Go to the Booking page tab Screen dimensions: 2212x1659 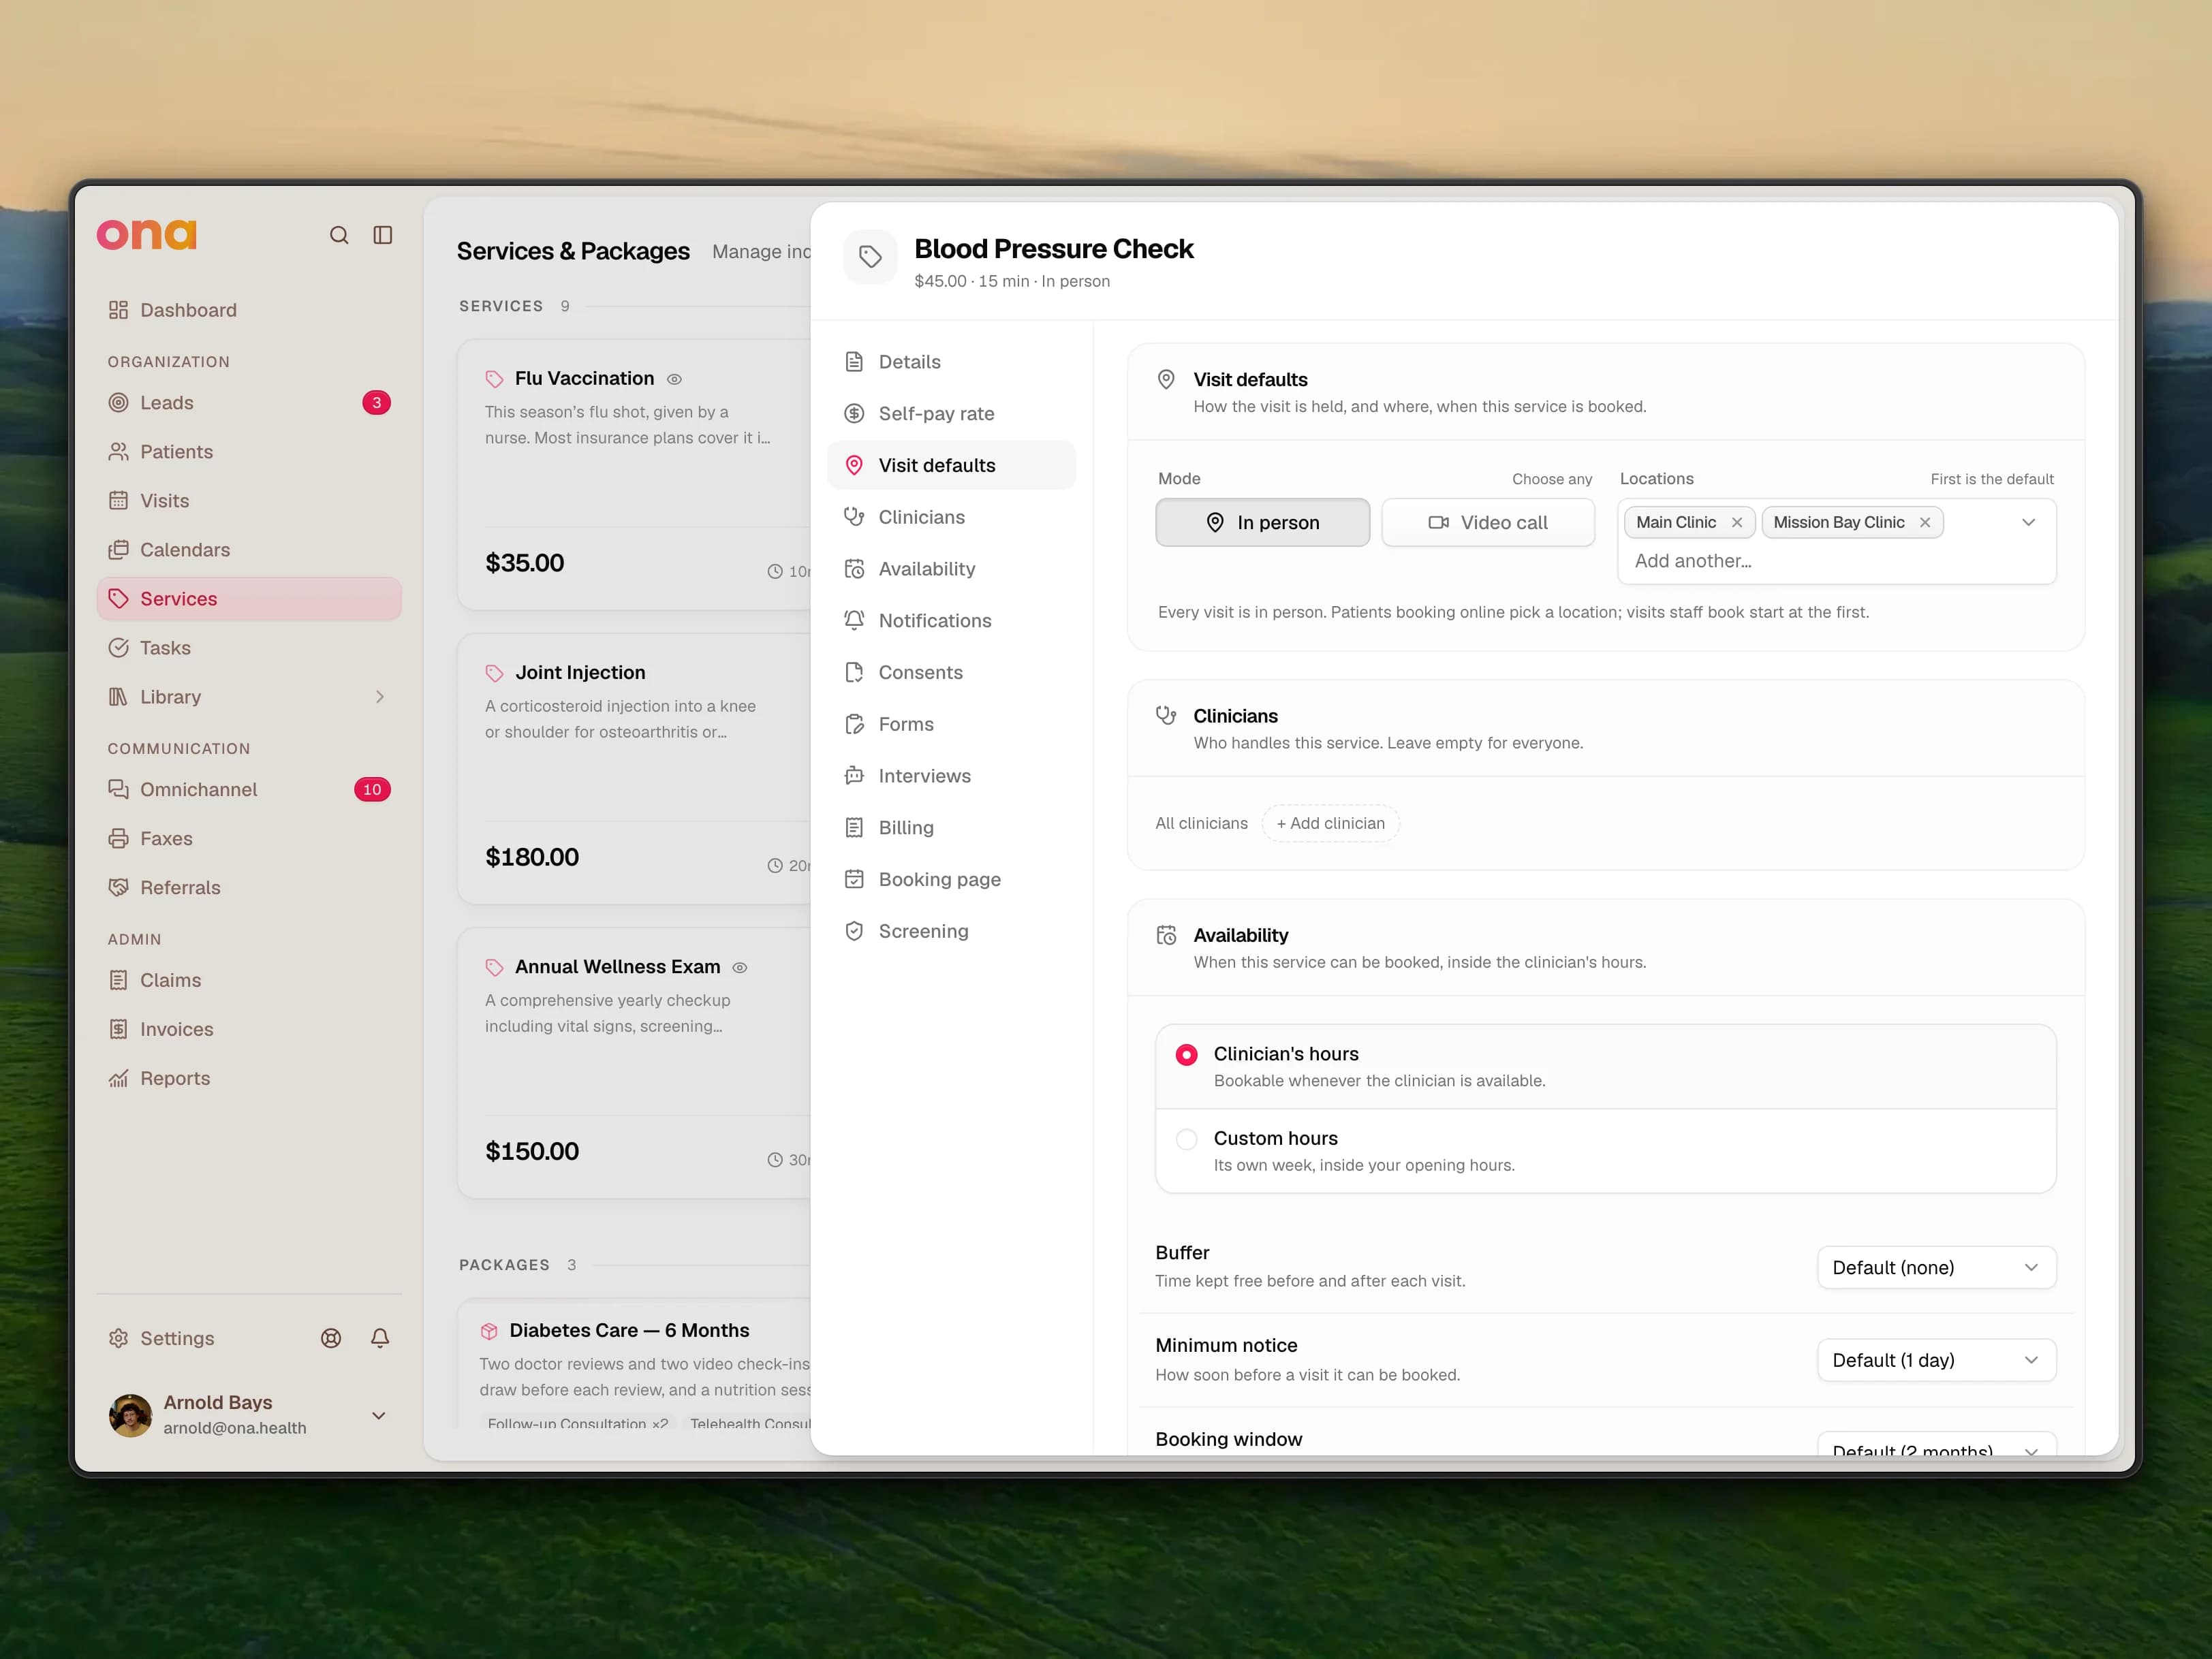coord(951,879)
